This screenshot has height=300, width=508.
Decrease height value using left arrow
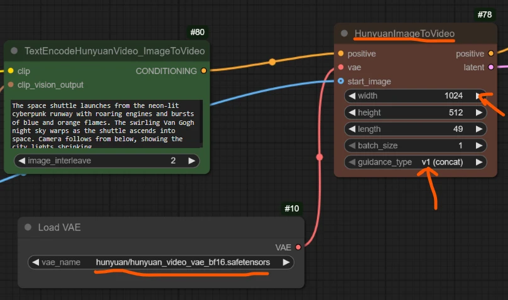point(351,113)
